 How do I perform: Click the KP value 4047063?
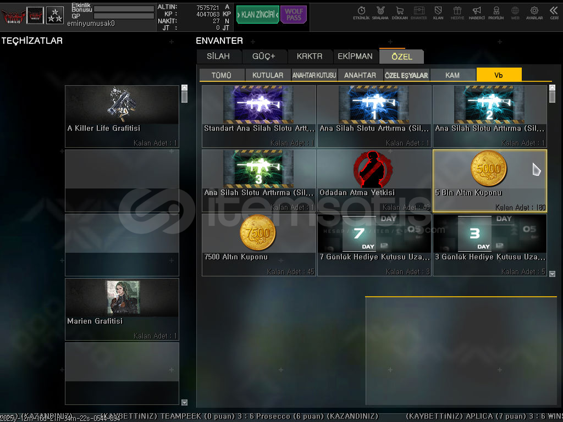(207, 14)
